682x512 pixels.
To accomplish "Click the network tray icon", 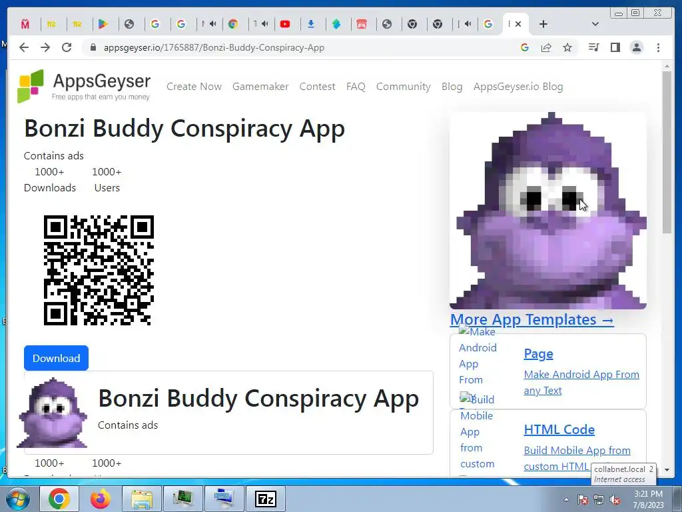I will [599, 499].
